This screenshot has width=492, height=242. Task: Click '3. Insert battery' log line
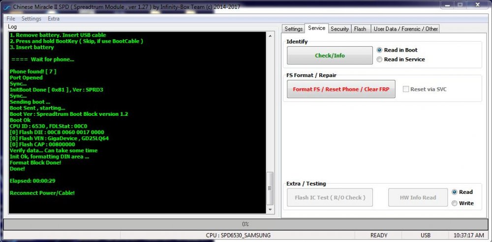[31, 47]
